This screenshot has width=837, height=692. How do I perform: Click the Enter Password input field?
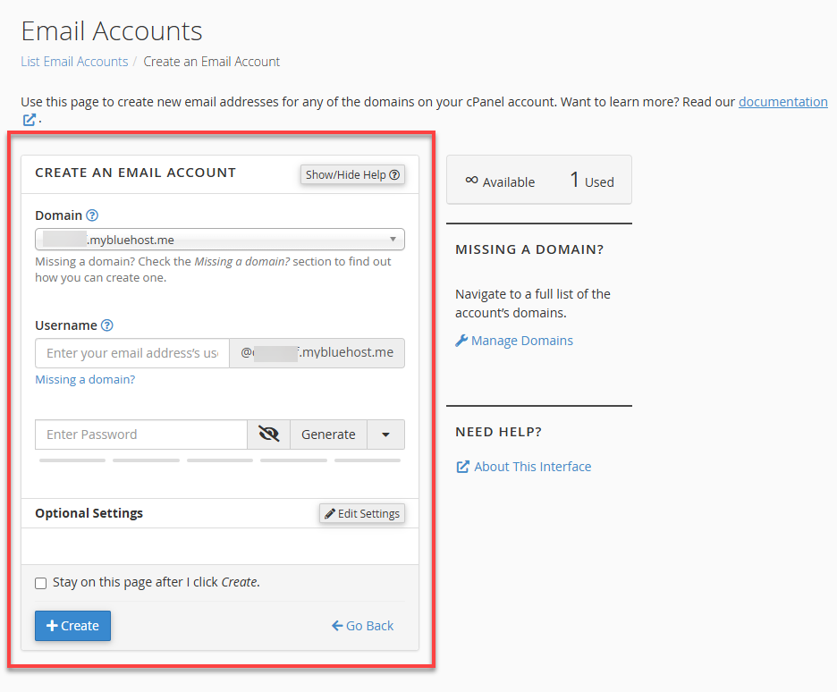[140, 434]
